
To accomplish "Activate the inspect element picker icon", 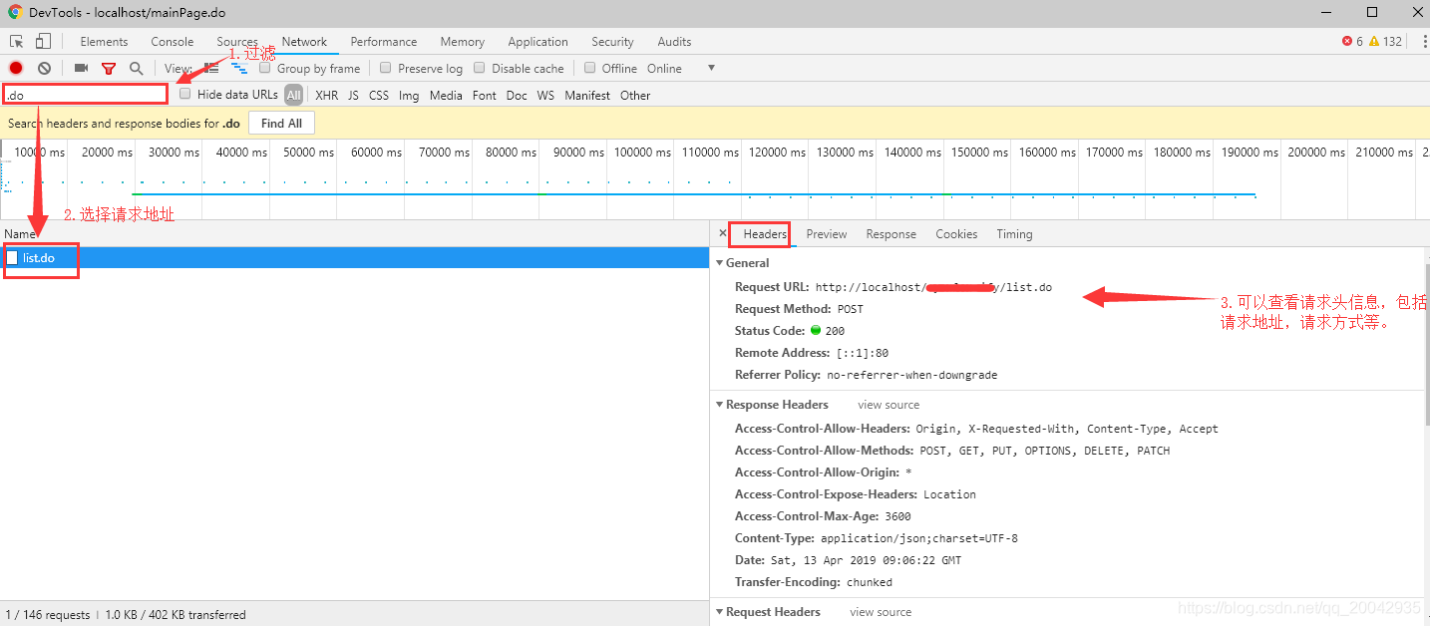I will point(17,42).
